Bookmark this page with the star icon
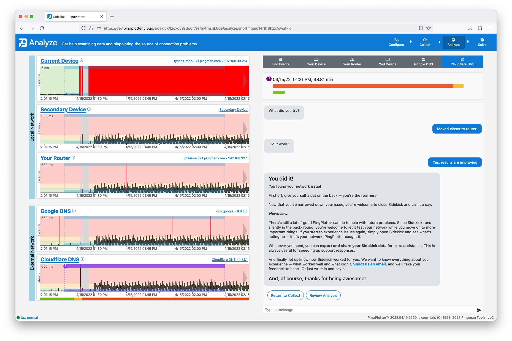512x341 pixels. point(429,28)
